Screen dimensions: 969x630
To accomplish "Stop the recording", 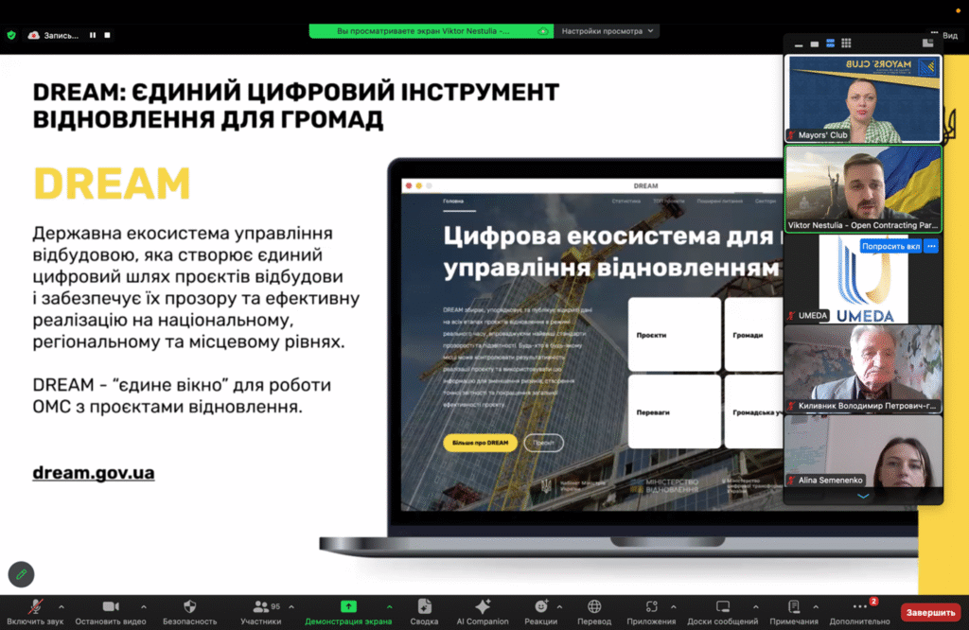I will pos(108,35).
